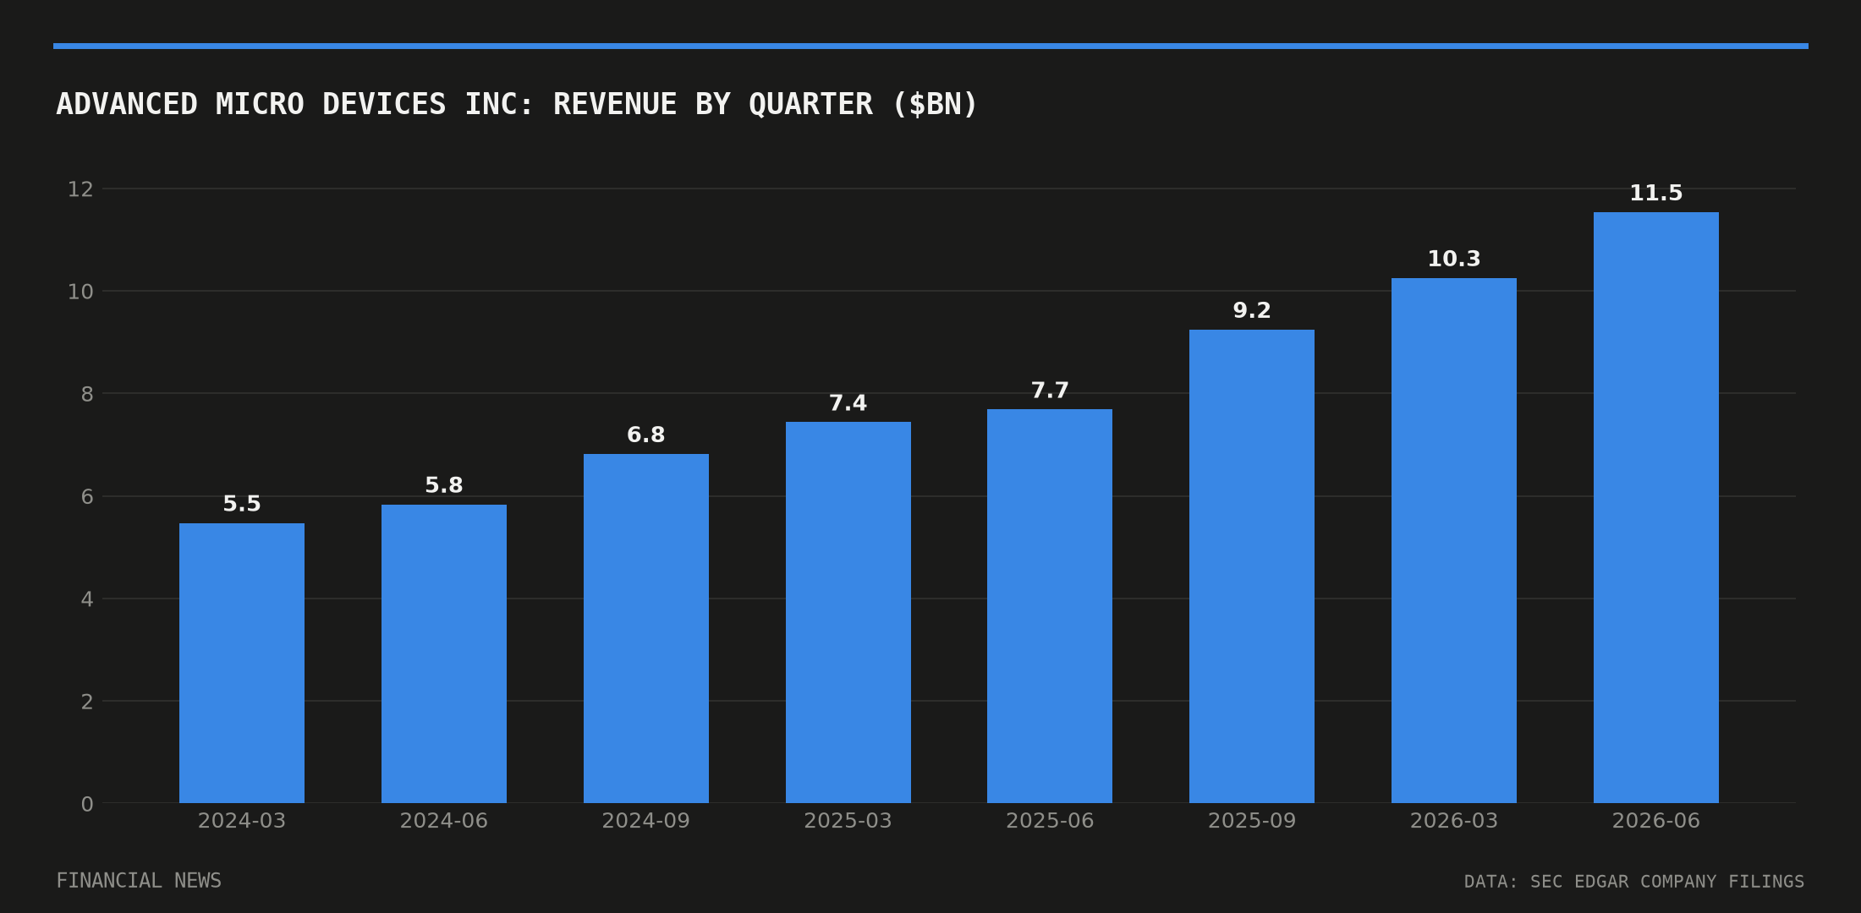
Task: Click the 2024-06 x-axis label
Action: [x=444, y=821]
